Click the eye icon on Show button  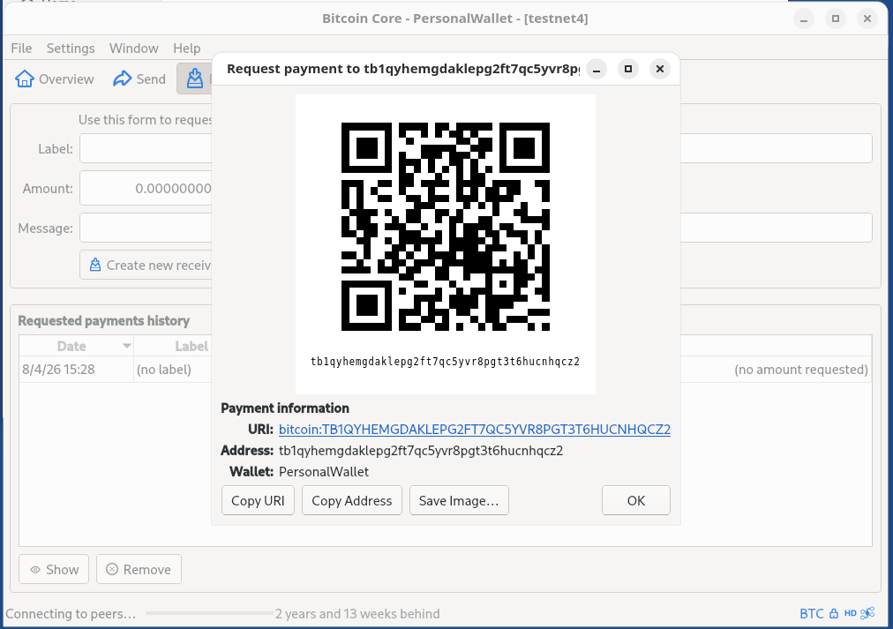tap(35, 569)
